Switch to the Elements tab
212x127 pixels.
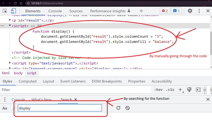click(x=33, y=11)
